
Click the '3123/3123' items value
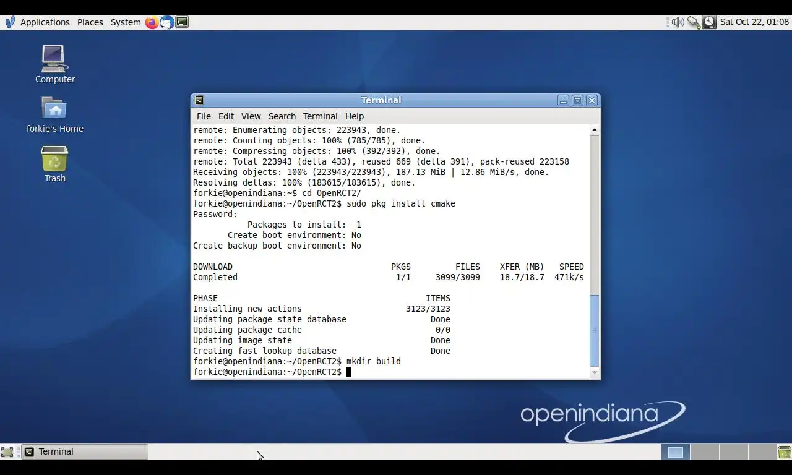(x=428, y=309)
